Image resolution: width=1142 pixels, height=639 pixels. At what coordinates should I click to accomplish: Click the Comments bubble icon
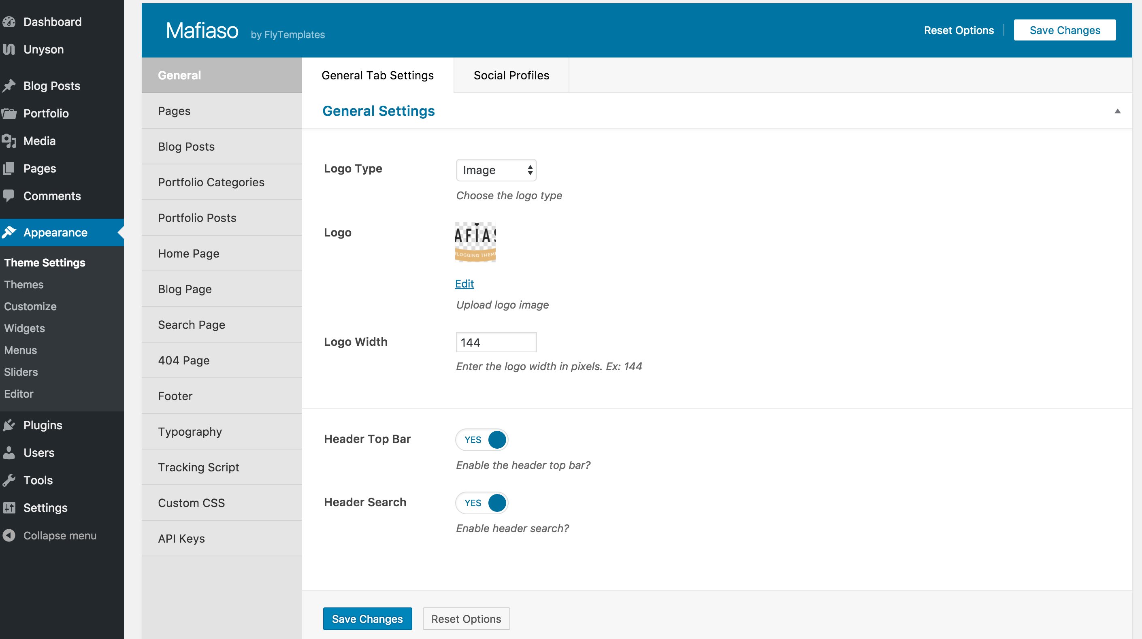(x=9, y=196)
